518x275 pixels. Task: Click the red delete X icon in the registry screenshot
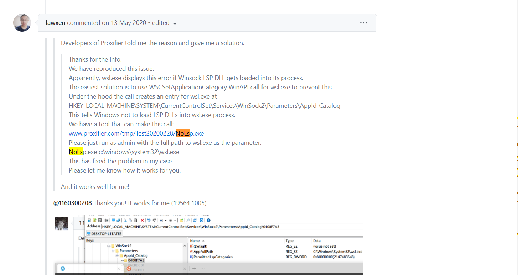(x=142, y=220)
